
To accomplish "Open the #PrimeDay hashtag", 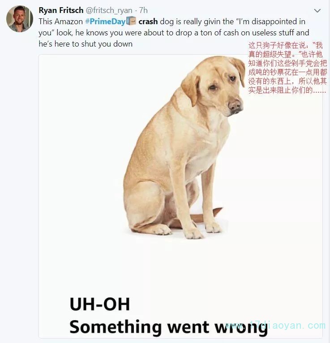I will click(105, 21).
